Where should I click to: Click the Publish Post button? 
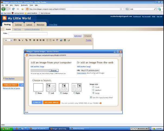click(11, 85)
